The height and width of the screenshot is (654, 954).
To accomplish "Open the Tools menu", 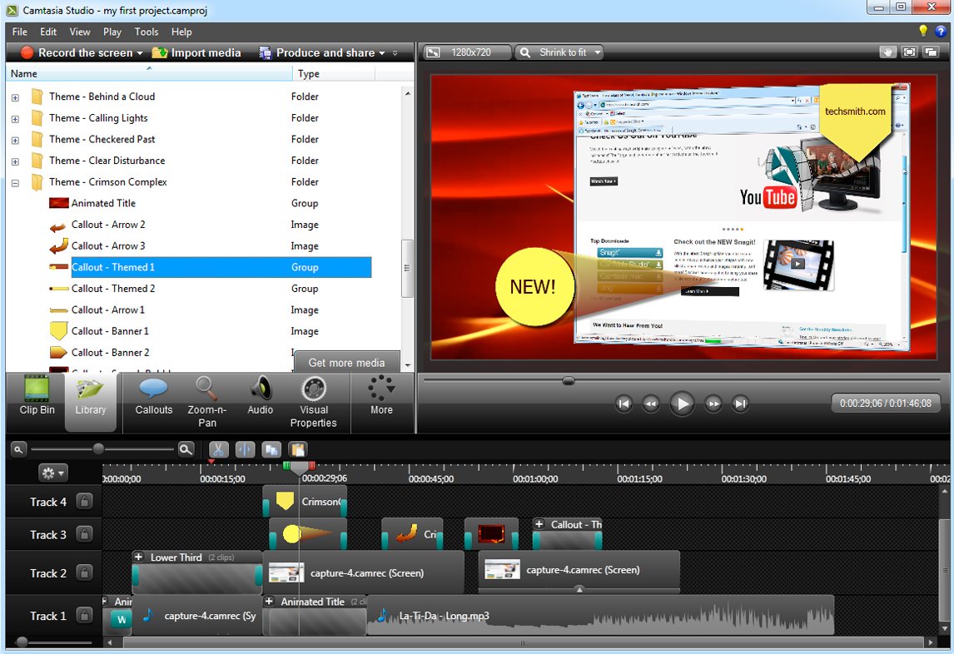I will [147, 32].
